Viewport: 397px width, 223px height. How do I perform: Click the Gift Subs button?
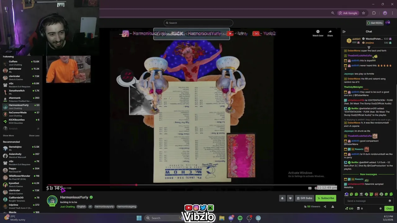tap(304, 198)
